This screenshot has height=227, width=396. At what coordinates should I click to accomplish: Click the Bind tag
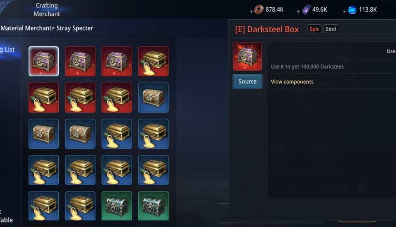[330, 29]
